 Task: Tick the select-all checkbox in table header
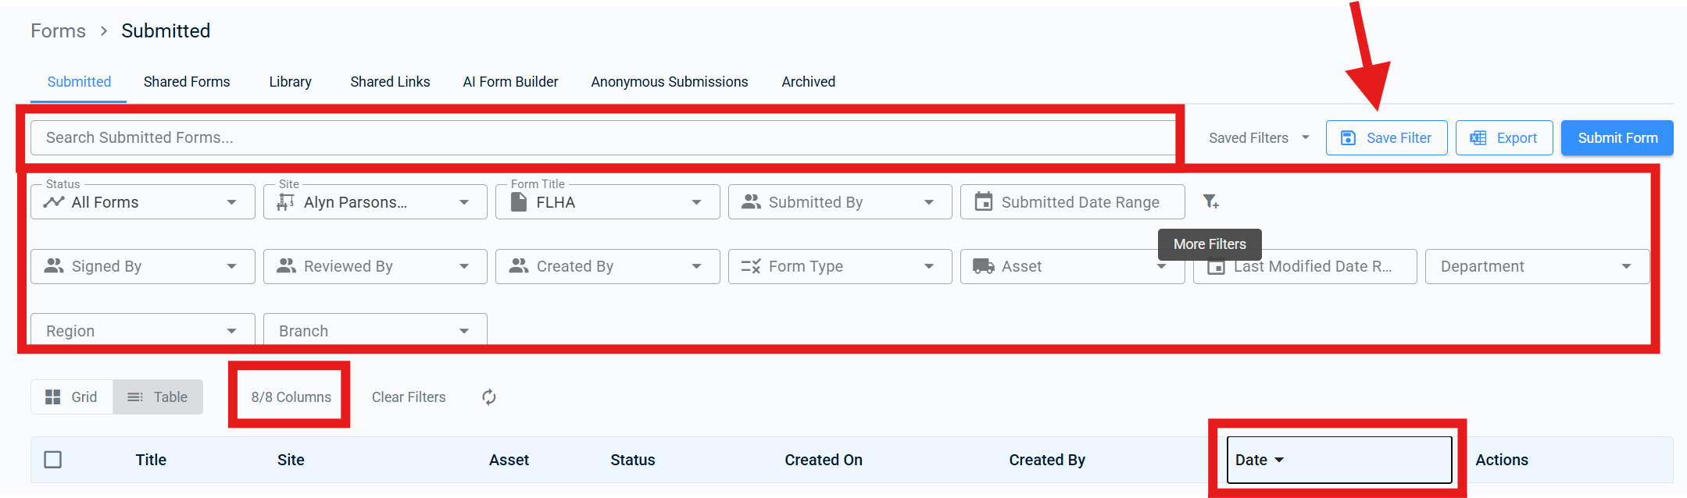coord(53,460)
